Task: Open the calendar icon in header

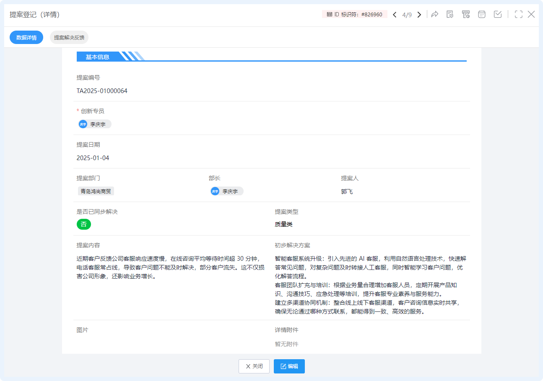Action: [x=482, y=15]
